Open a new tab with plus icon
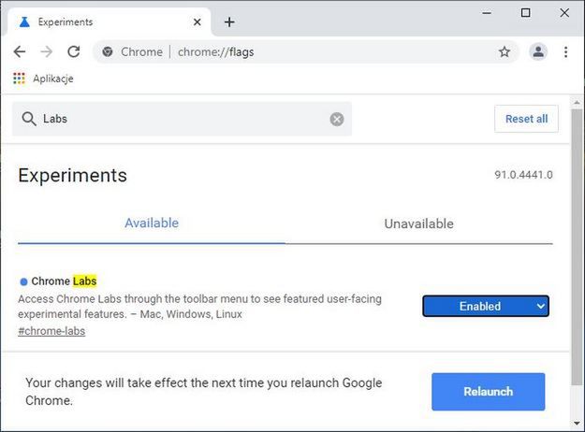585x432 pixels. 229,22
